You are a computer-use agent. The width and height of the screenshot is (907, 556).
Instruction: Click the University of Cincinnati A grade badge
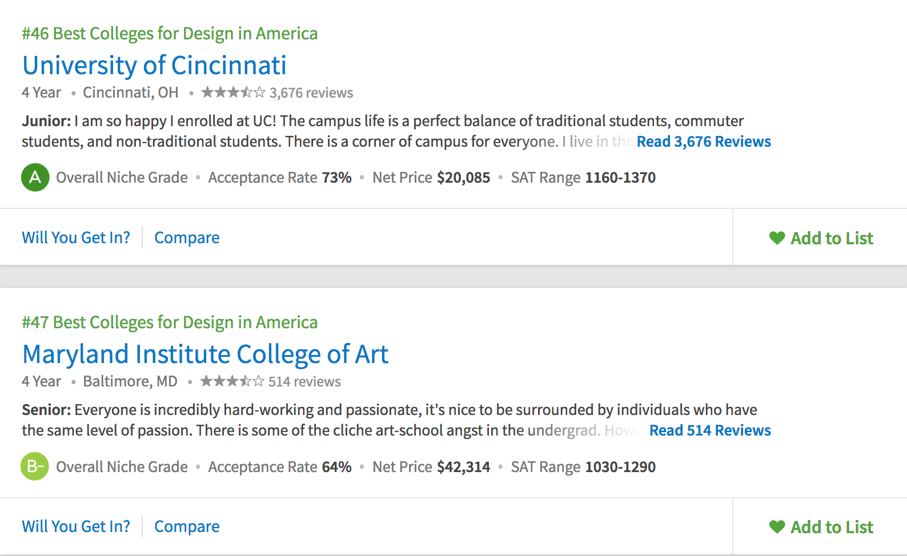(x=35, y=178)
